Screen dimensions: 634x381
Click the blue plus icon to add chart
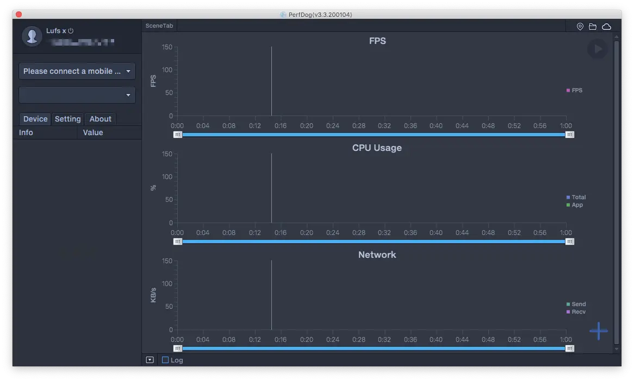598,331
